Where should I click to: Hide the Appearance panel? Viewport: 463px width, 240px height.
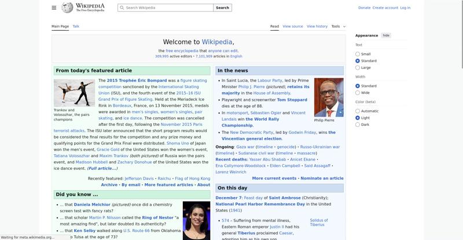pos(386,35)
